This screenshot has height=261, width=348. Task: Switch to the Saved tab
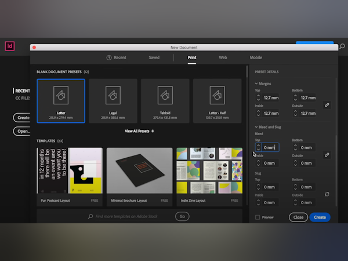[x=154, y=57]
